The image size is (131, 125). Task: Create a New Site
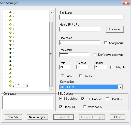click(13, 117)
